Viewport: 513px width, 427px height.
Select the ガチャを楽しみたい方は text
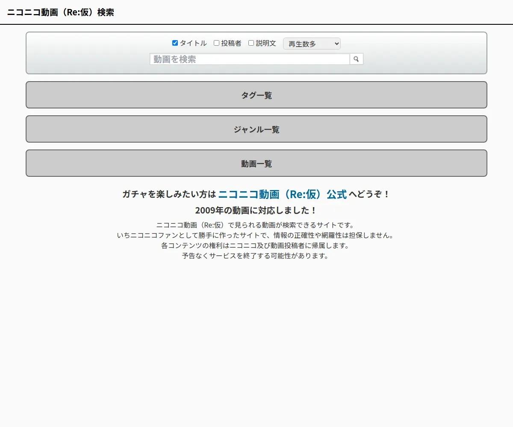point(169,195)
